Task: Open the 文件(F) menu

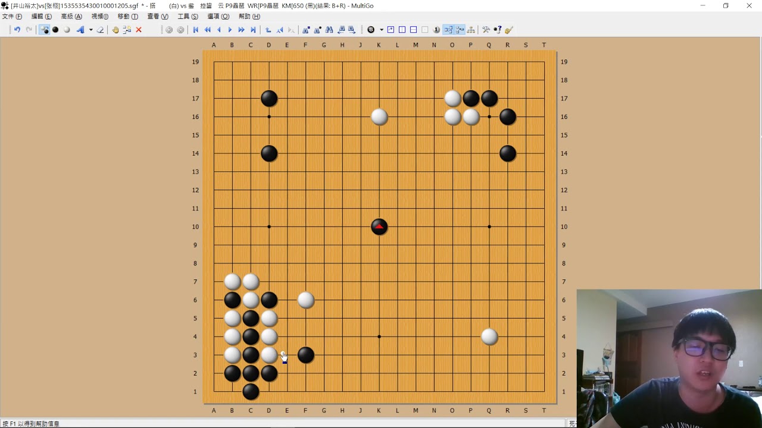Action: (x=12, y=17)
